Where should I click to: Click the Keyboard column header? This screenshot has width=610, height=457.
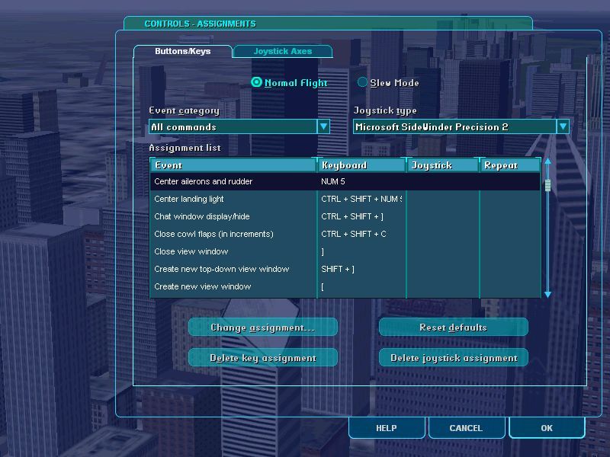(x=361, y=165)
